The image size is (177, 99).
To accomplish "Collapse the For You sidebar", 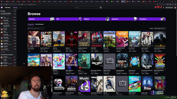I will [15, 11].
